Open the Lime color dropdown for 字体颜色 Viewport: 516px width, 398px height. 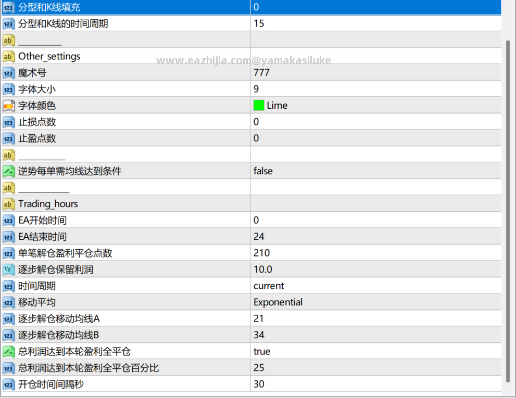tap(375, 105)
